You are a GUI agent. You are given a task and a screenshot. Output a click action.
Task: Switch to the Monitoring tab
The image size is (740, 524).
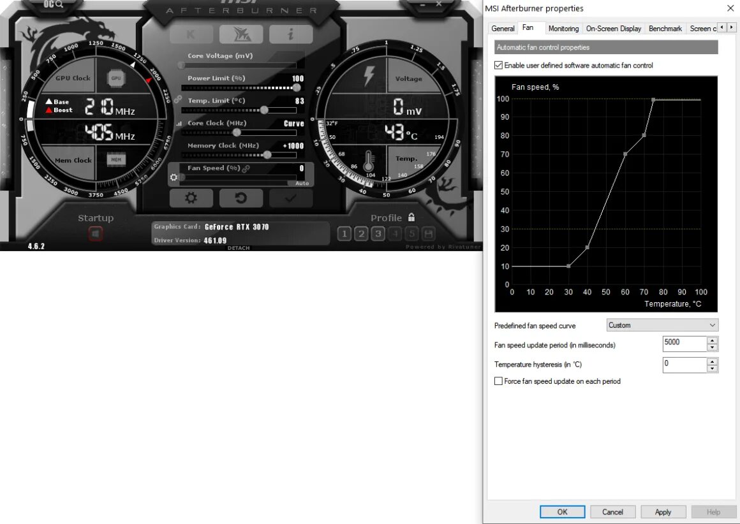point(563,28)
